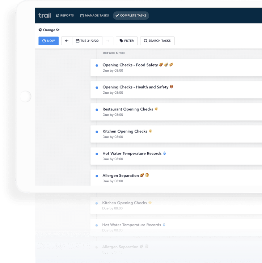Open Opening Checks - Food Safety task

pos(176,68)
